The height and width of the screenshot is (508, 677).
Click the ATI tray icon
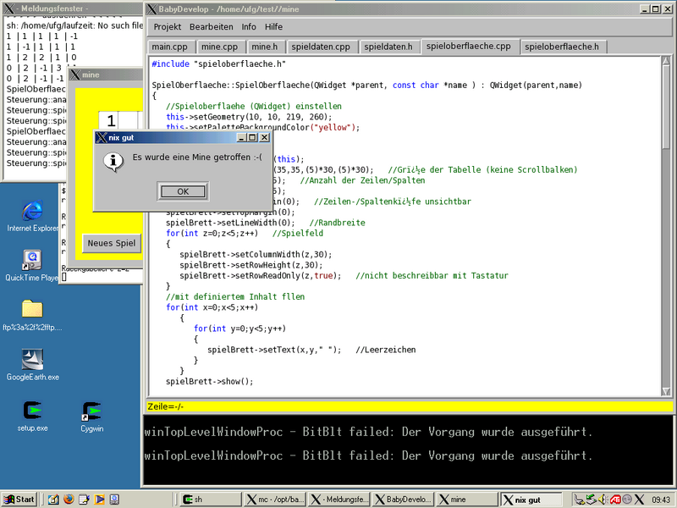click(615, 500)
